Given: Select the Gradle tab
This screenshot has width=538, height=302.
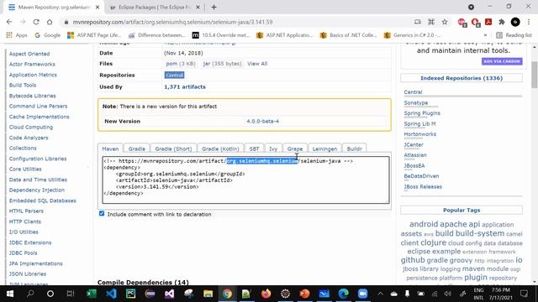Looking at the screenshot, I should point(136,148).
